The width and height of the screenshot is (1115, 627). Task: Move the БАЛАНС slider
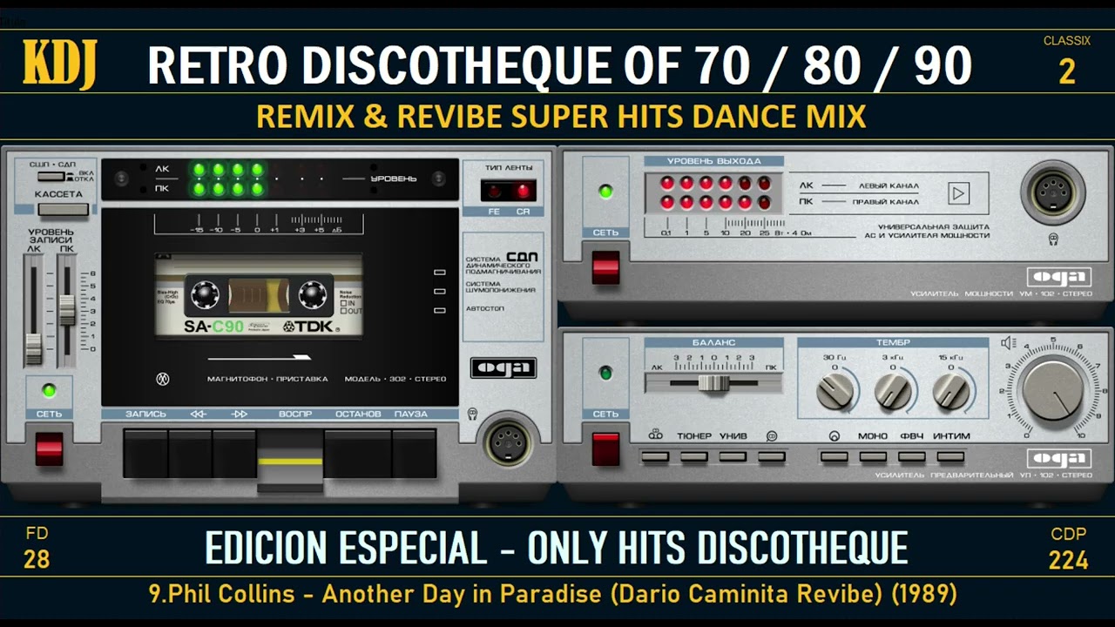(x=713, y=381)
